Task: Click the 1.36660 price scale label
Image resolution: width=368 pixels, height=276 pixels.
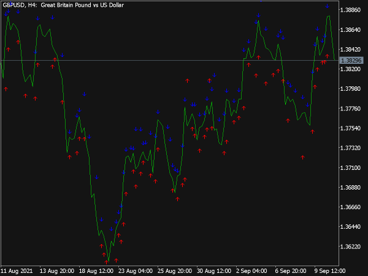Action: (350, 207)
